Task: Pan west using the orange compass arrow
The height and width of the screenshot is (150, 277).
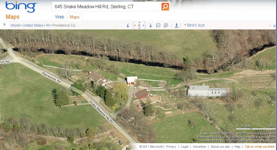Action: [135, 25]
